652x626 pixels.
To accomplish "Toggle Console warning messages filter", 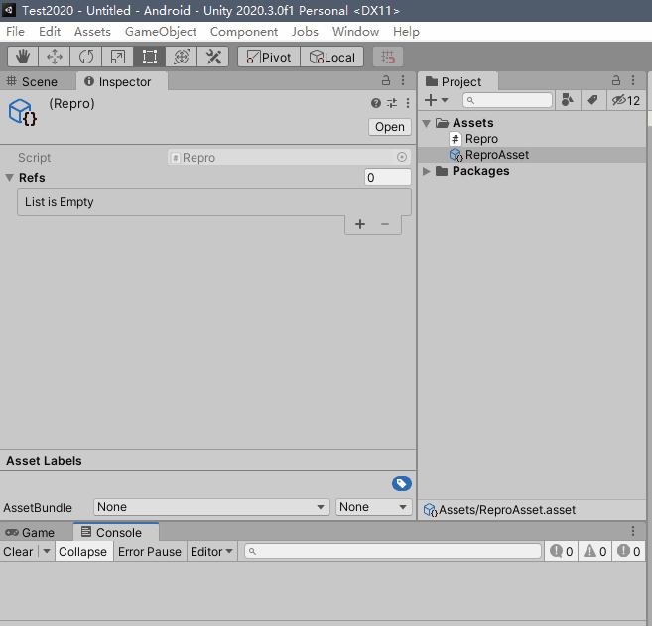I will click(x=594, y=552).
